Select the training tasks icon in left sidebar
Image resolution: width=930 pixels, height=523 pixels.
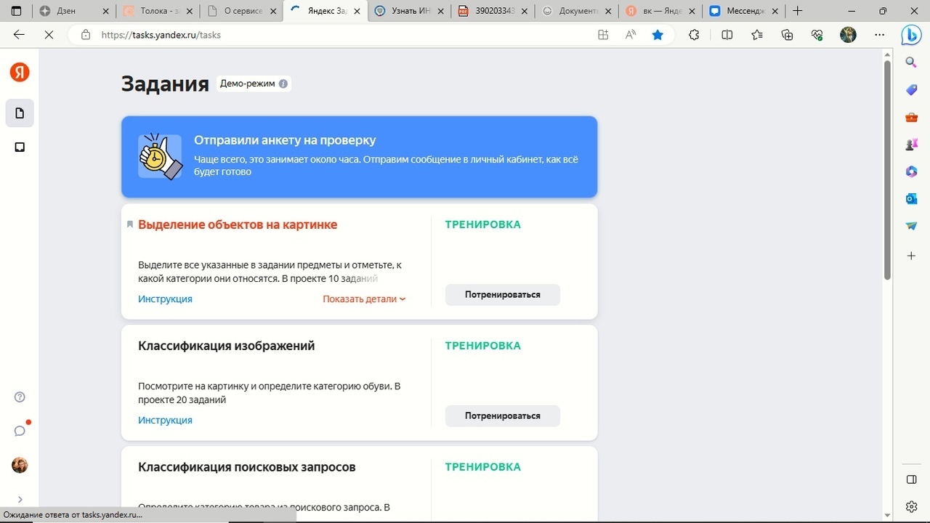(19, 147)
